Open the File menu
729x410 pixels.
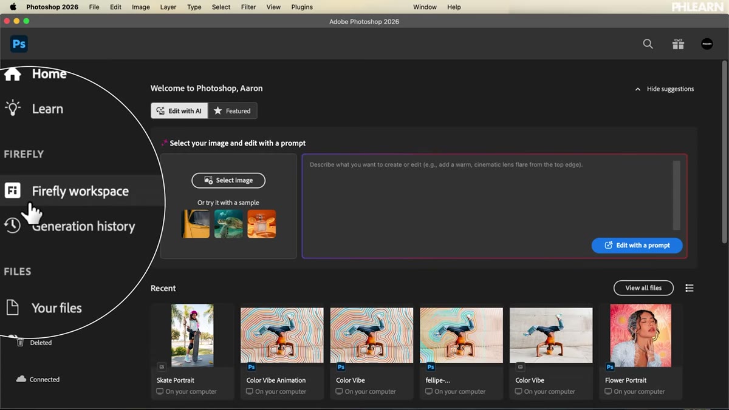(94, 7)
